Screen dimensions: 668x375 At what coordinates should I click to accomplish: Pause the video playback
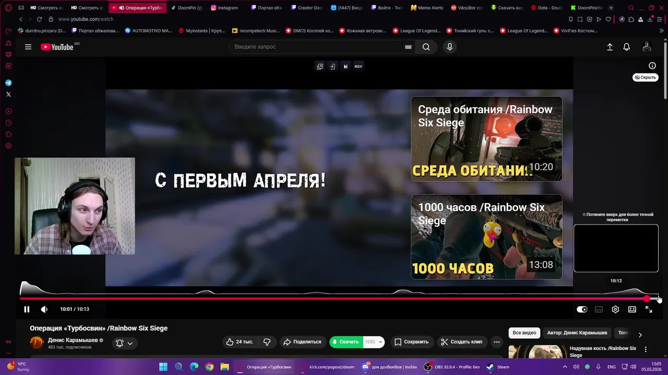click(x=27, y=309)
